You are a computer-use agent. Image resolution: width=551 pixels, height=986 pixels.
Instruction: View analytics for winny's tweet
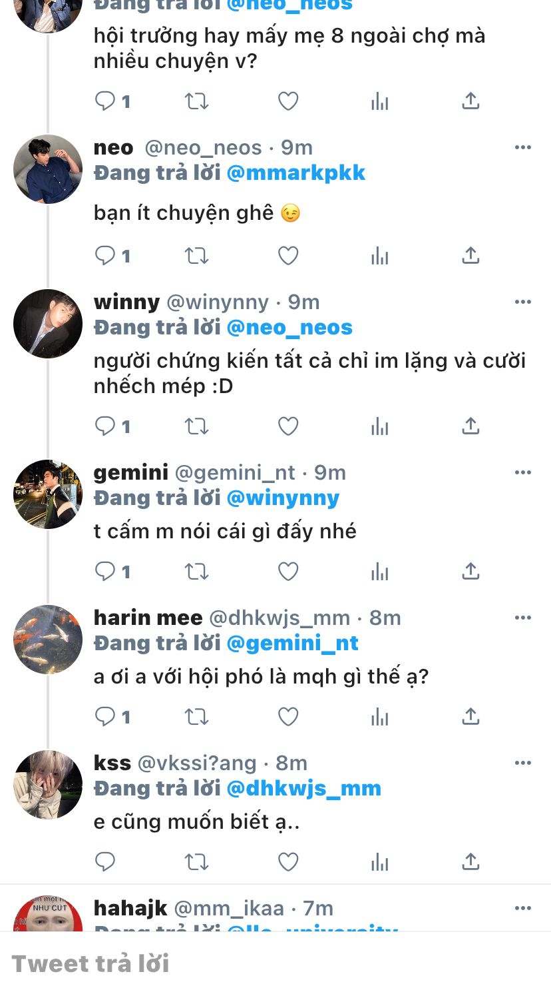(x=379, y=426)
